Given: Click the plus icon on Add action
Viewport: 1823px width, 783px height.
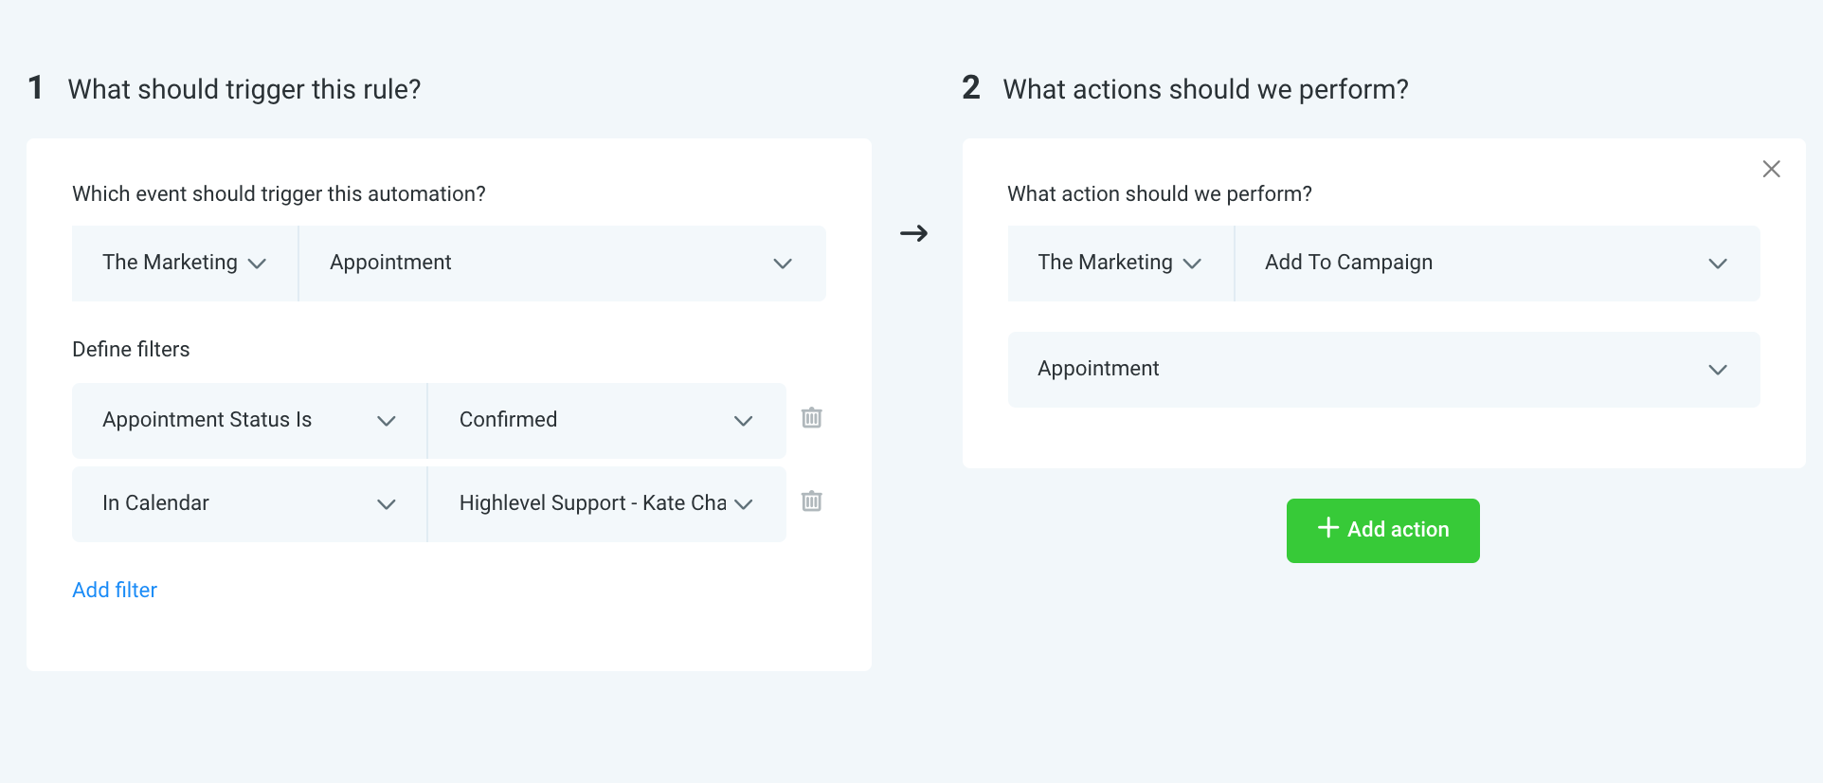Looking at the screenshot, I should click(x=1328, y=528).
